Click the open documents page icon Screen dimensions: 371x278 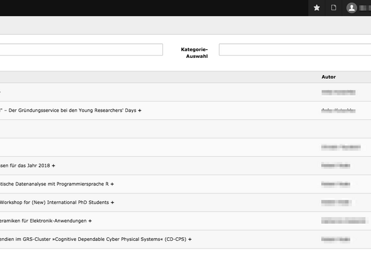coord(333,8)
